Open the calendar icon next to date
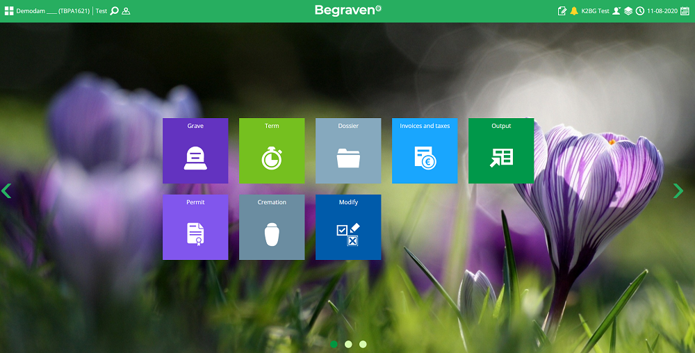The width and height of the screenshot is (695, 353). (685, 11)
